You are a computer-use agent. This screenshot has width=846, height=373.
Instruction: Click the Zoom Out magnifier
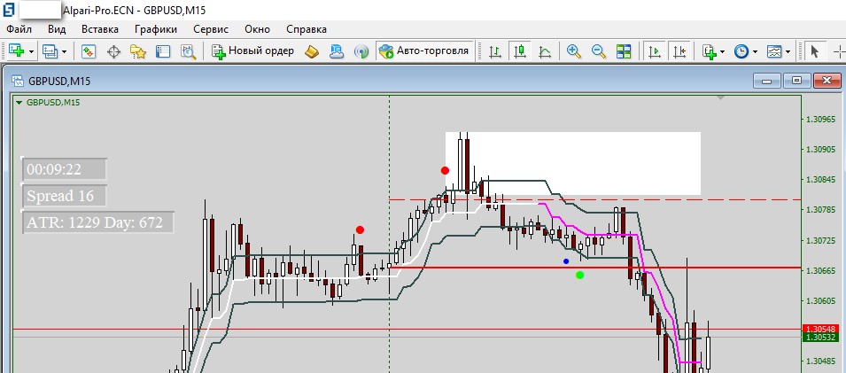coord(598,51)
